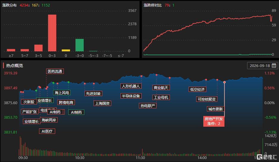The height and width of the screenshot is (162, 279).
Task: Click the tallest red 0~3 distribution bar
Action: 52,33
